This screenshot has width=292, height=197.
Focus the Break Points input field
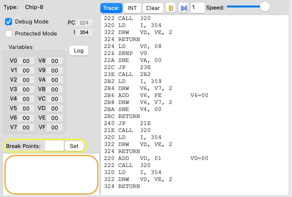(x=54, y=146)
